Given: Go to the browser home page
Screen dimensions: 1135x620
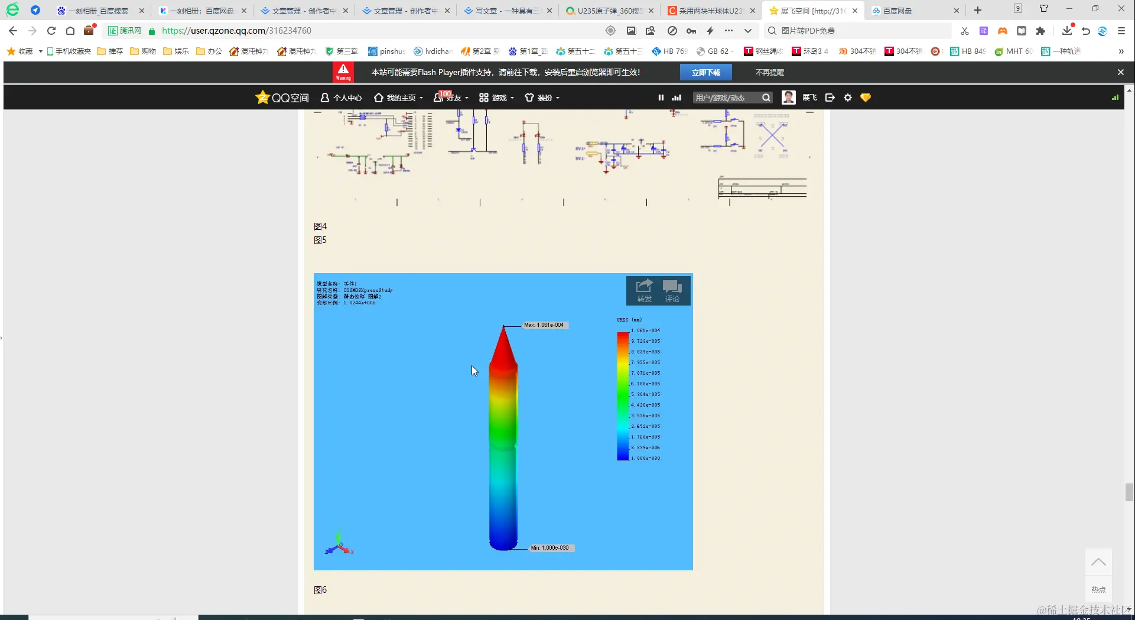Looking at the screenshot, I should (x=70, y=31).
